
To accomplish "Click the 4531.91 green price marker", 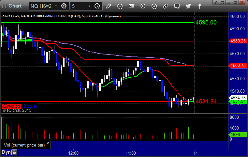I will pyautogui.click(x=238, y=102).
